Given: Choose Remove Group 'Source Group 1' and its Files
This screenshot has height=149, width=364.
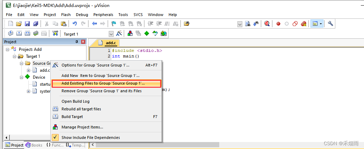Looking at the screenshot, I should (106, 91).
